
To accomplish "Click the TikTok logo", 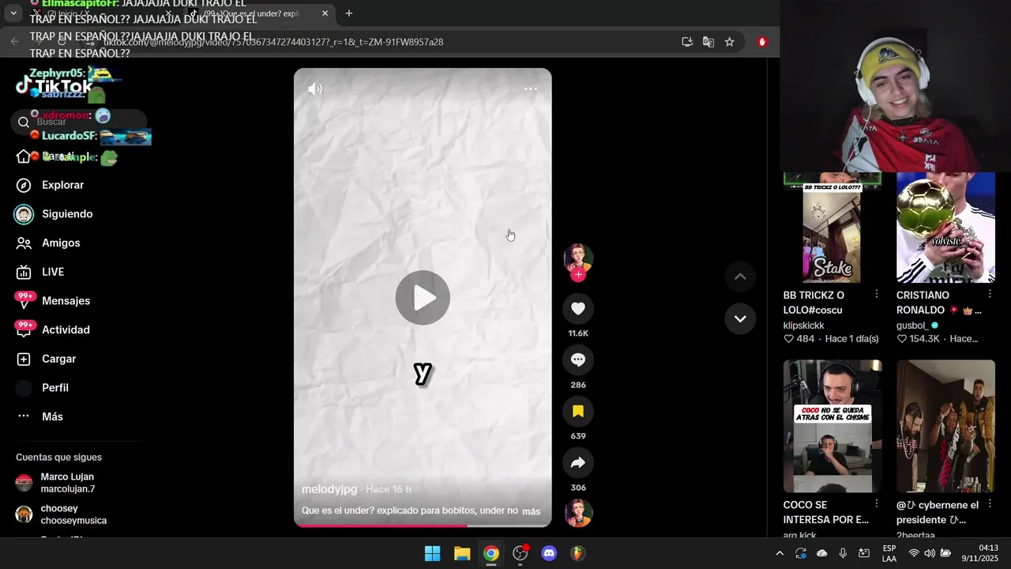I will [x=55, y=86].
